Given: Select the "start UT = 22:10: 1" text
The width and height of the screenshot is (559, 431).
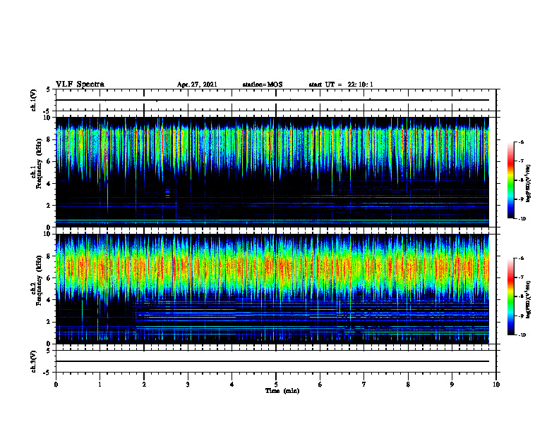Looking at the screenshot, I should coord(341,85).
